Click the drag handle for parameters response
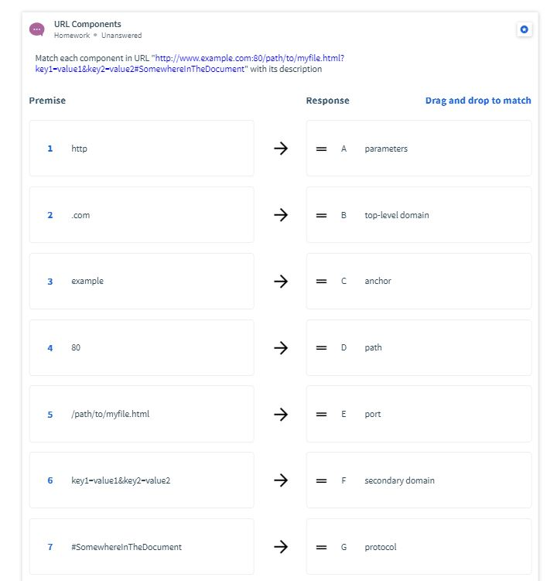 [321, 149]
